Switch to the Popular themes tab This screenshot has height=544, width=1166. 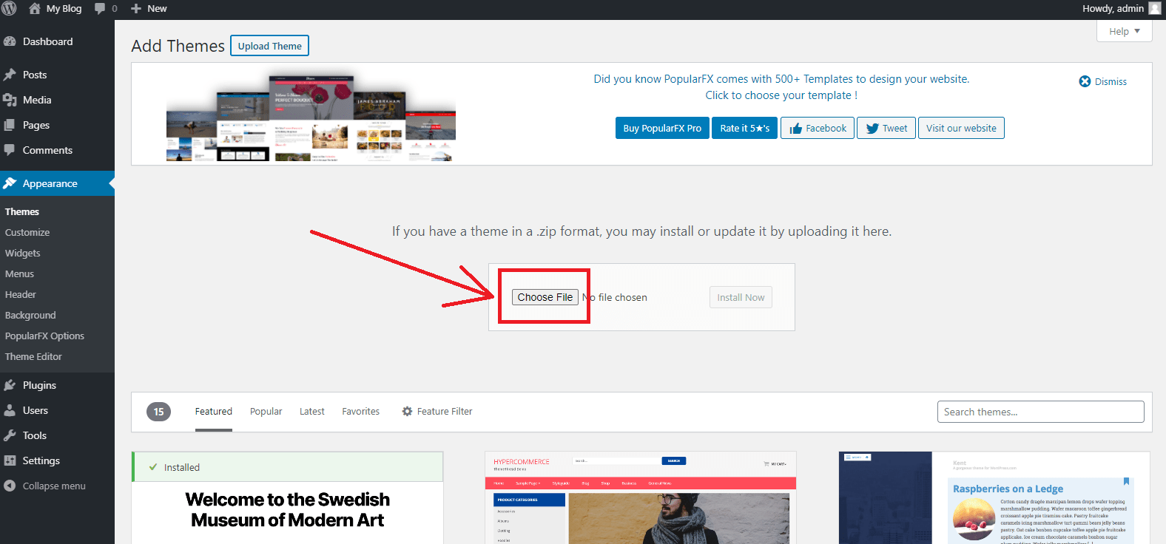click(266, 412)
